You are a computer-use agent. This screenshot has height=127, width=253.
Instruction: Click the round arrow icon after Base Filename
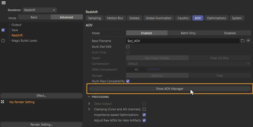tap(248, 41)
